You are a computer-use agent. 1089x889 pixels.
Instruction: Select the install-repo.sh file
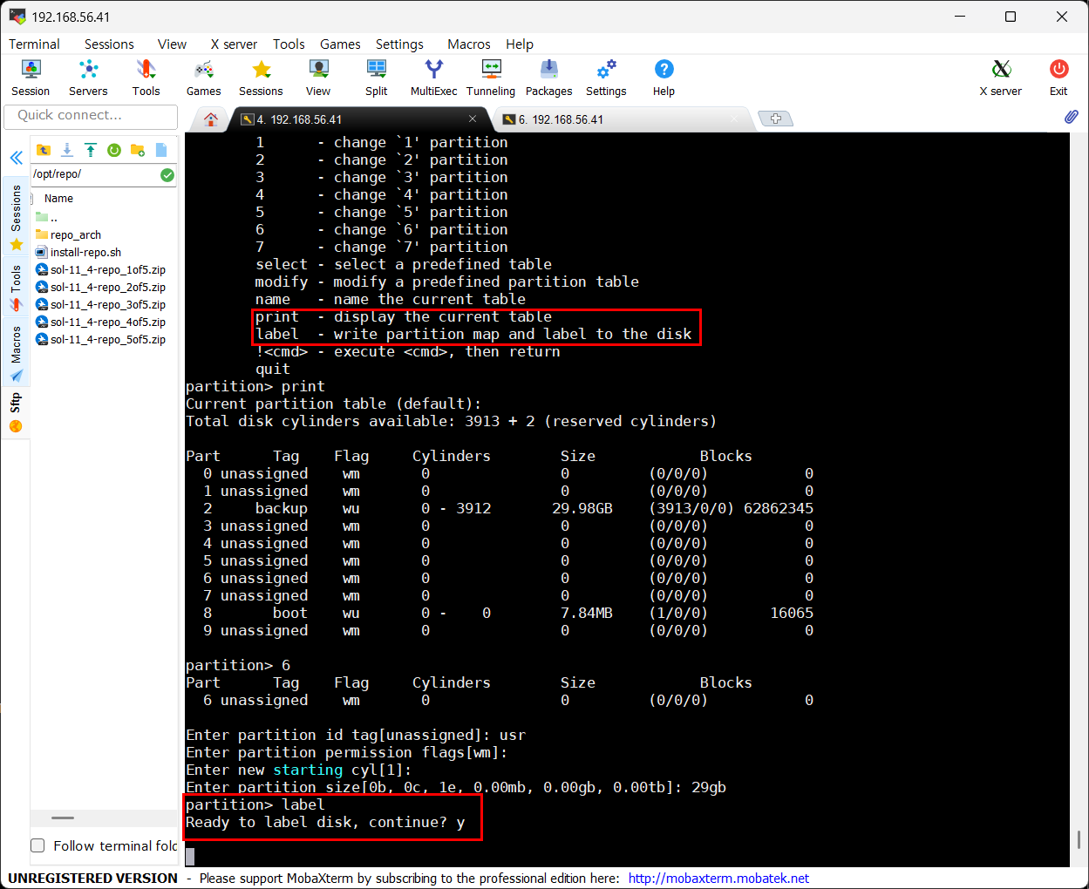[78, 252]
